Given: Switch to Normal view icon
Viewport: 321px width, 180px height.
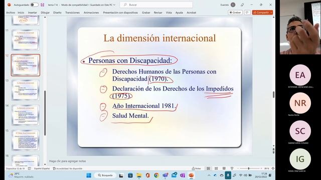Looking at the screenshot, I should (208, 168).
